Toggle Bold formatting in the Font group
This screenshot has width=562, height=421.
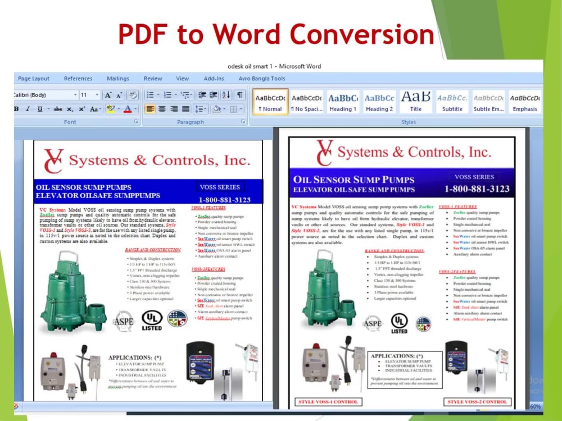coord(16,109)
